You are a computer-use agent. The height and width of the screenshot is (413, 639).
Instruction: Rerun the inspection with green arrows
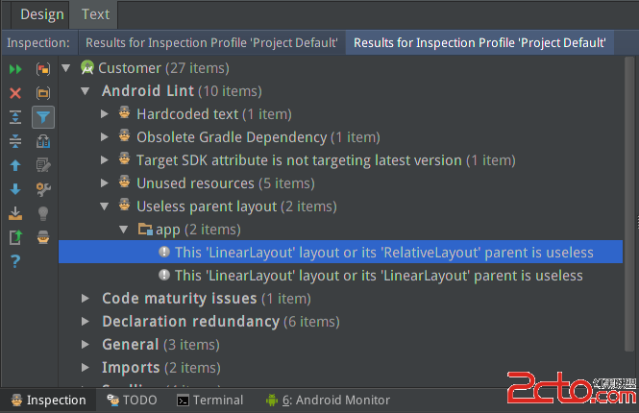tap(15, 69)
